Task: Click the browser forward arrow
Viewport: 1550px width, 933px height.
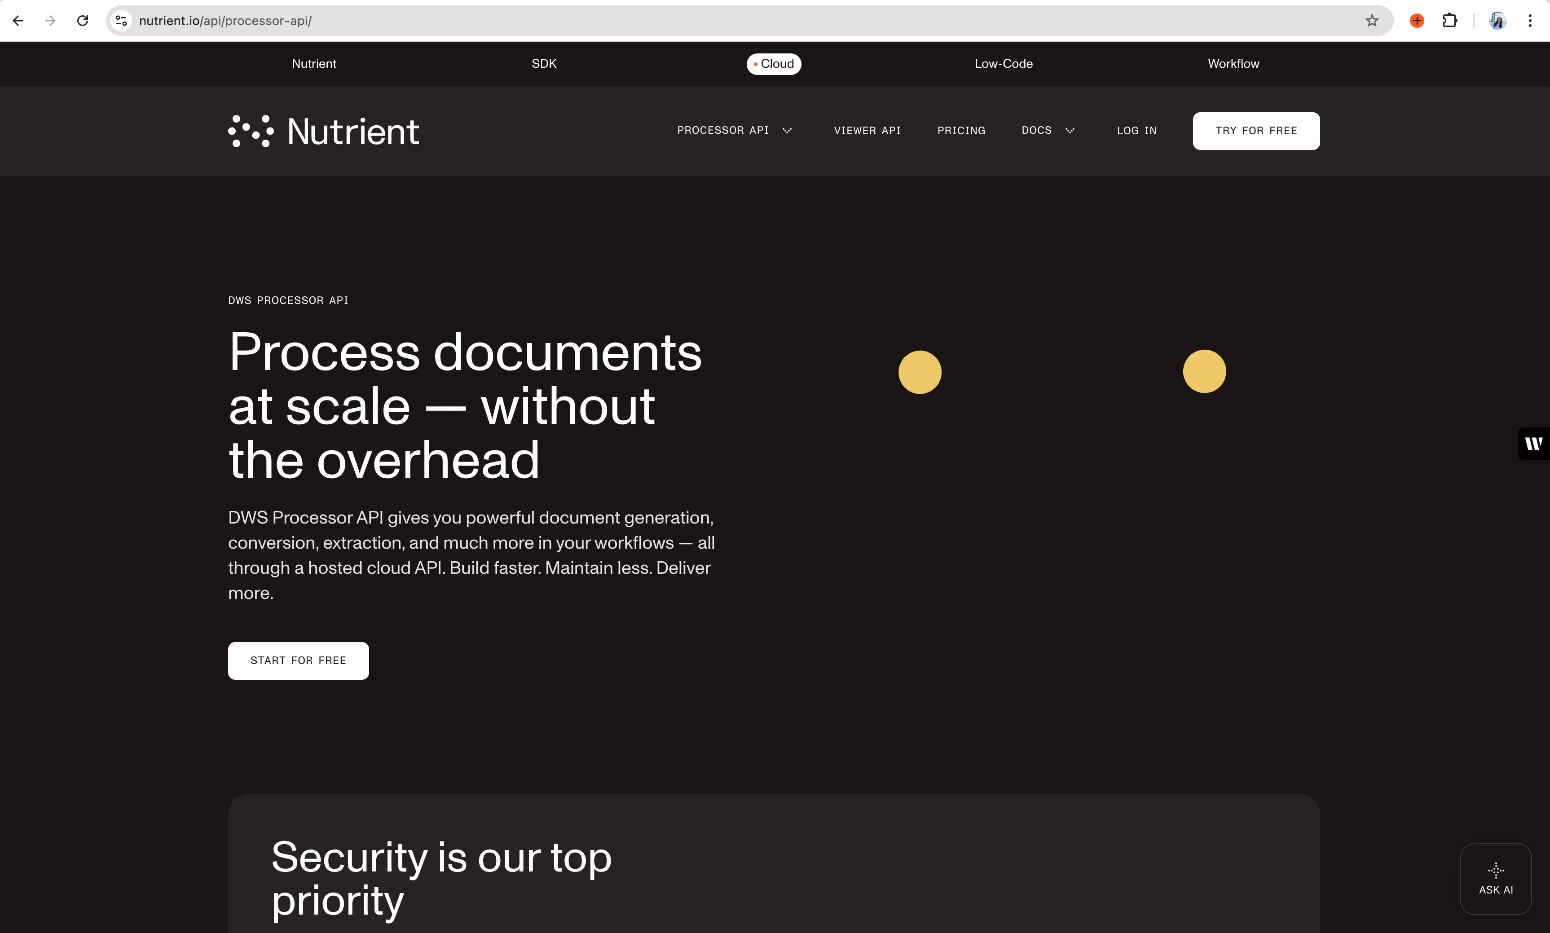Action: 50,21
